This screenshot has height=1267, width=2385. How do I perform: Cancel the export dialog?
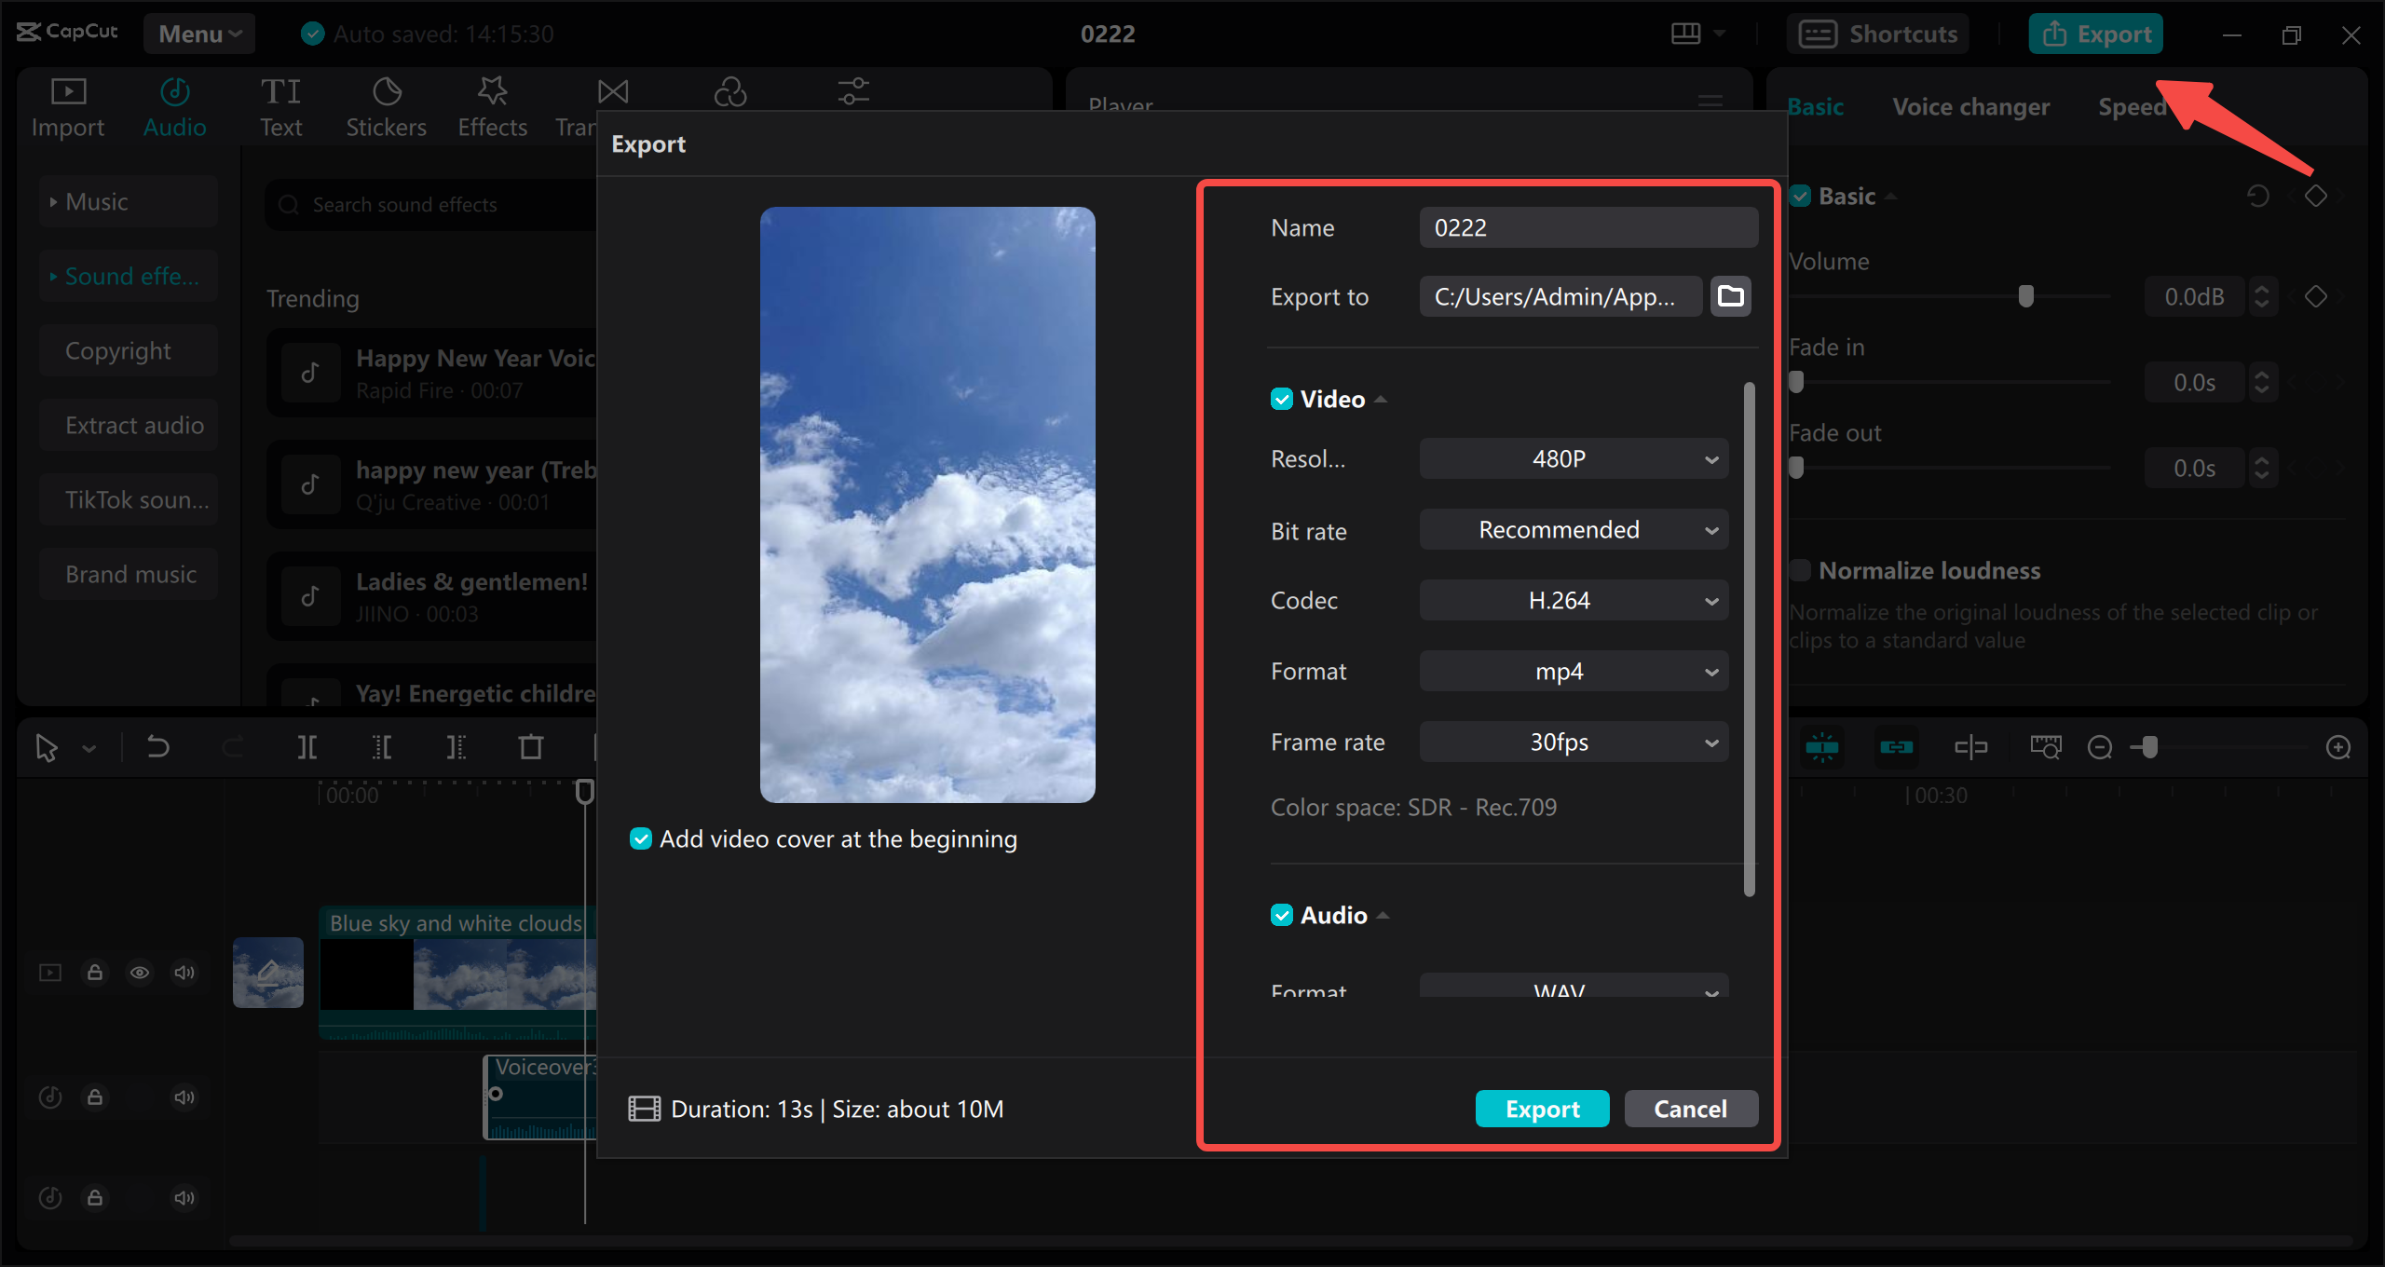coord(1690,1108)
